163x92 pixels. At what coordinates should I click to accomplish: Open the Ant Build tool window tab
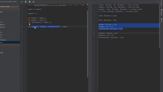click(x=161, y=3)
